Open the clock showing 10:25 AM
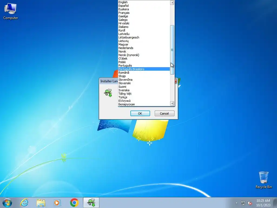Image resolution: width=277 pixels, height=208 pixels. tap(263, 203)
